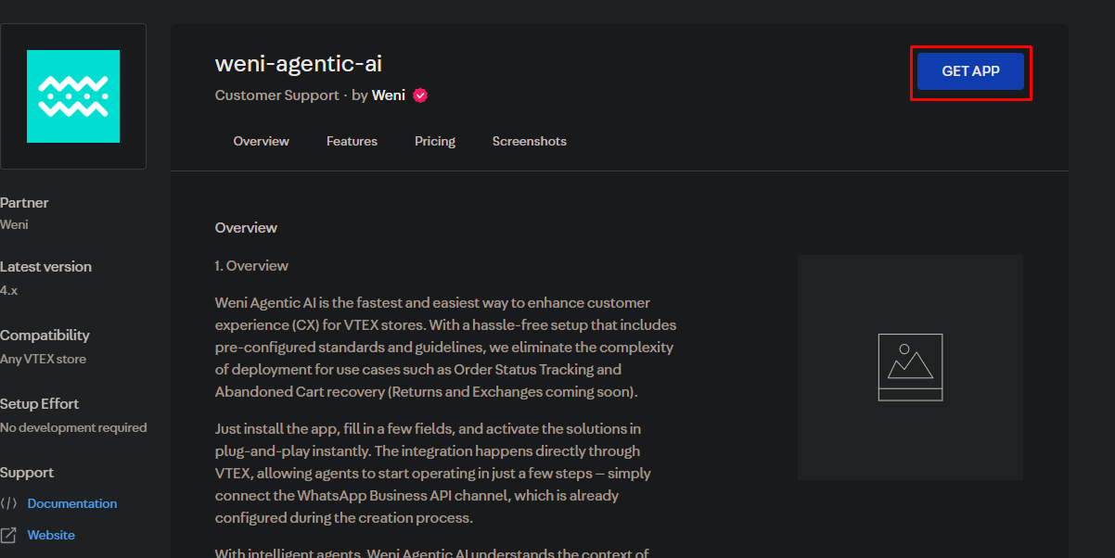Screen dimensions: 1115x558
Task: Click the image placeholder icon in the preview
Action: pos(909,367)
